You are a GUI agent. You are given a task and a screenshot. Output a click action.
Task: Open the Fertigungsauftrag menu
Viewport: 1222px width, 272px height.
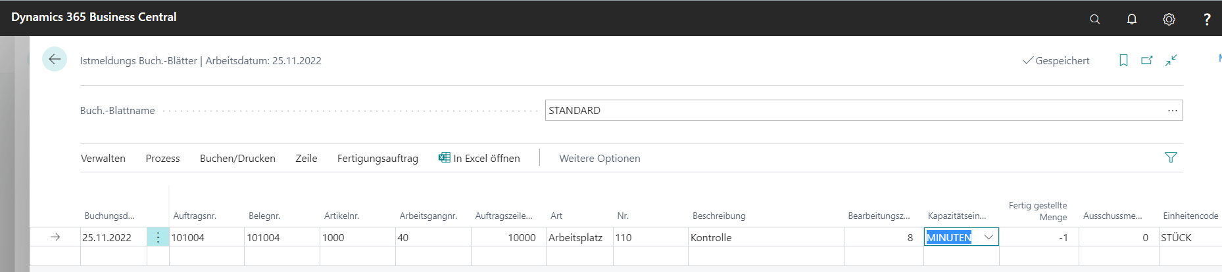pyautogui.click(x=378, y=158)
